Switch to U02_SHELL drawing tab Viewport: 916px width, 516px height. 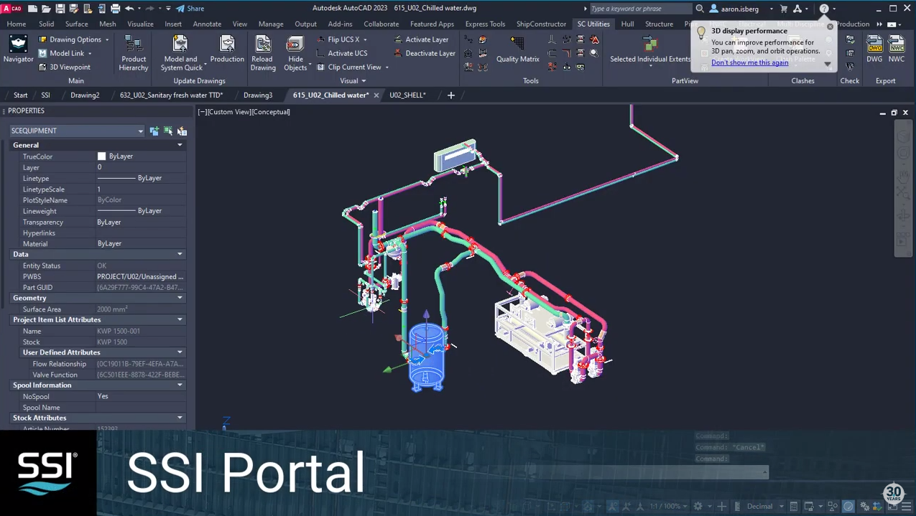407,95
